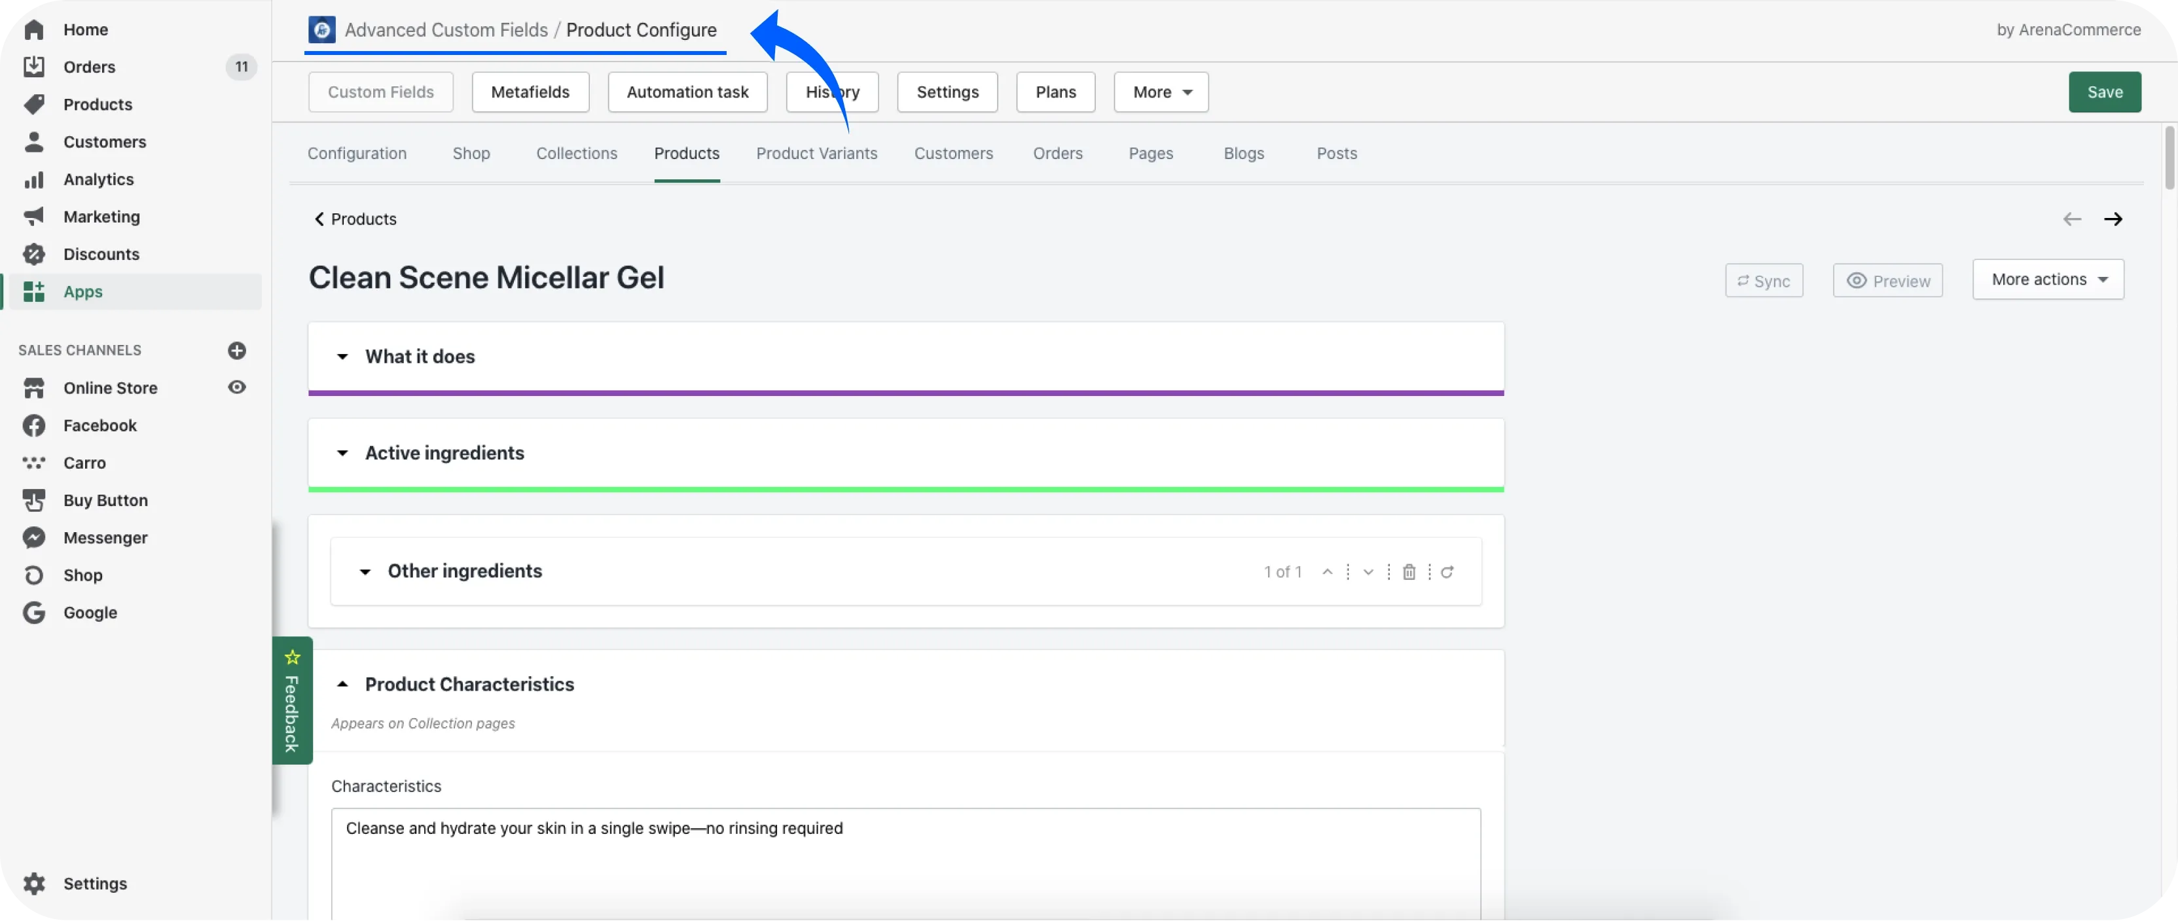Move Other ingredients item down
Viewport: 2178px width, 921px height.
click(1368, 571)
